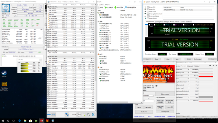Open HWiNFO sensor settings gear icon
218x123 pixels.
coord(88,115)
